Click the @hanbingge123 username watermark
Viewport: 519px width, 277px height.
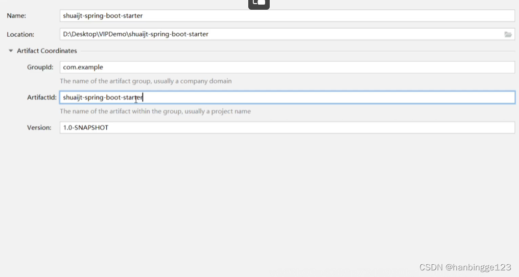478,267
